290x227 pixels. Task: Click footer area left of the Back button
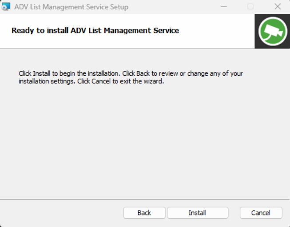[x=62, y=213]
